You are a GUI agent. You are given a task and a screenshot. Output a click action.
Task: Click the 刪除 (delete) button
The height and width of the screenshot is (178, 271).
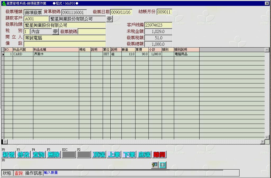[54, 155]
